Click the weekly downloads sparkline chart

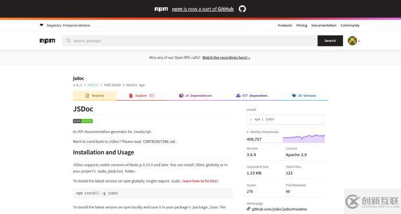tap(304, 138)
